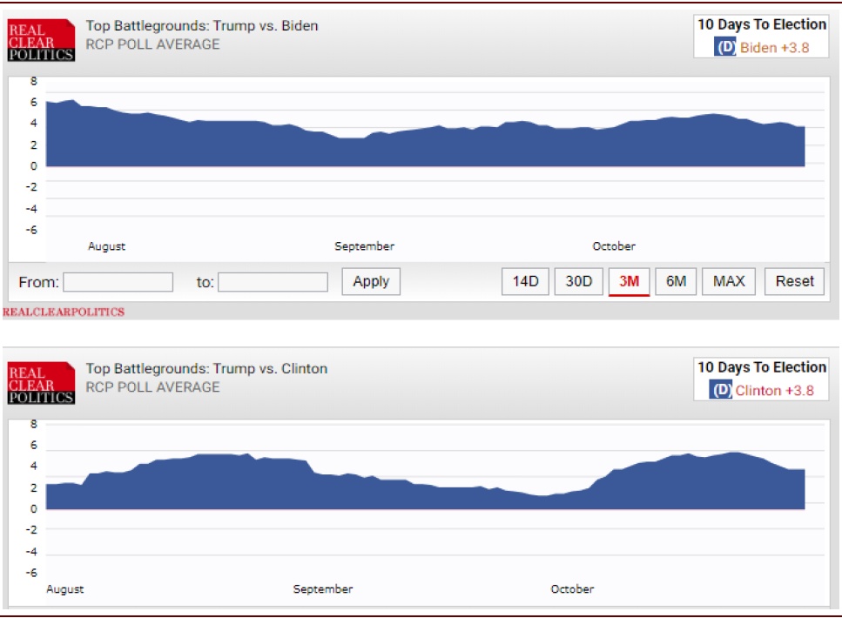
Task: Choose the 6M time range
Action: pos(676,281)
